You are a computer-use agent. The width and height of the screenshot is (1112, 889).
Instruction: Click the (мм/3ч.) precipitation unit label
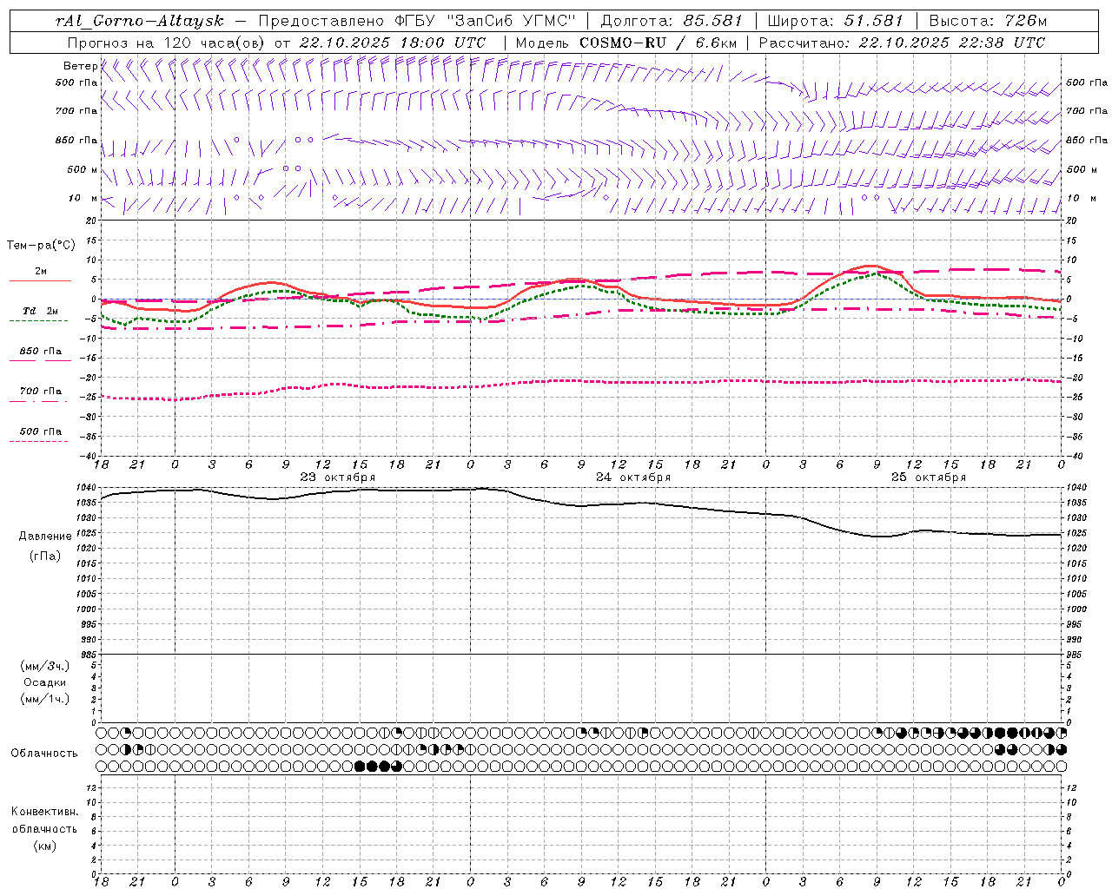45,666
